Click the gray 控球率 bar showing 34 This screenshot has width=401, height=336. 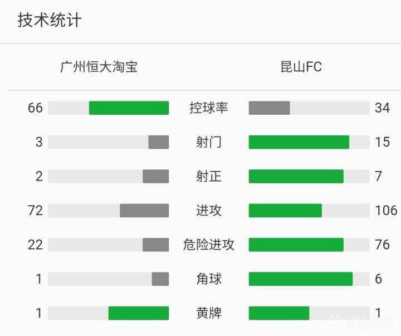point(269,108)
